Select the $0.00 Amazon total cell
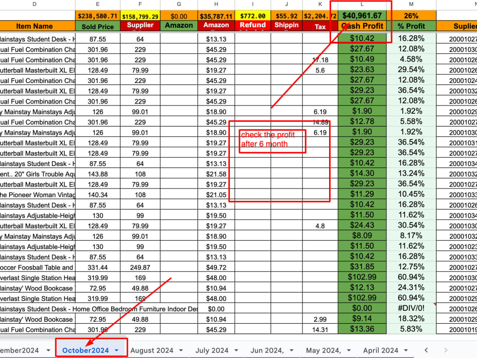The image size is (477, 358). coord(179,16)
